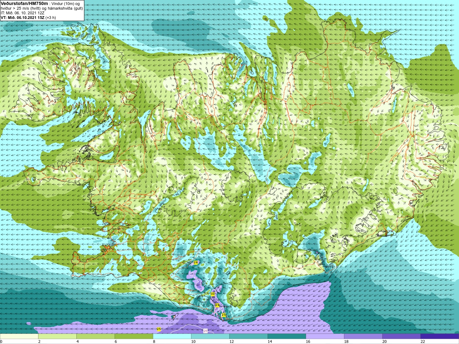The height and width of the screenshot is (344, 459).
Task: Click the '(+3 h)' forecast offset text
Action: pyautogui.click(x=51, y=18)
